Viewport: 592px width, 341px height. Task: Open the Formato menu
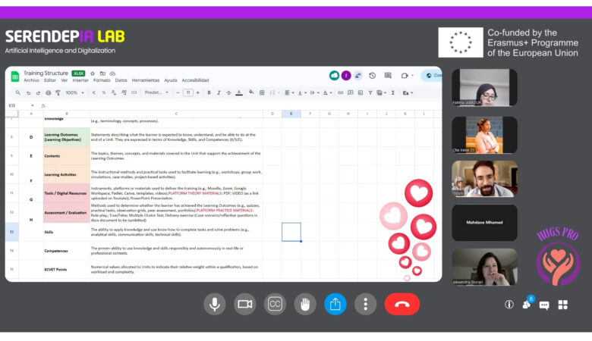tap(102, 80)
